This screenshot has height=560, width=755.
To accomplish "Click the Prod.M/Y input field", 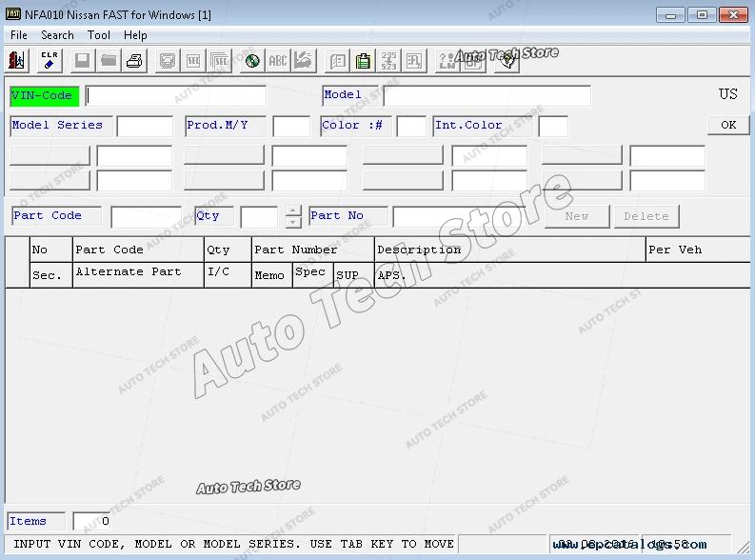I will (291, 126).
